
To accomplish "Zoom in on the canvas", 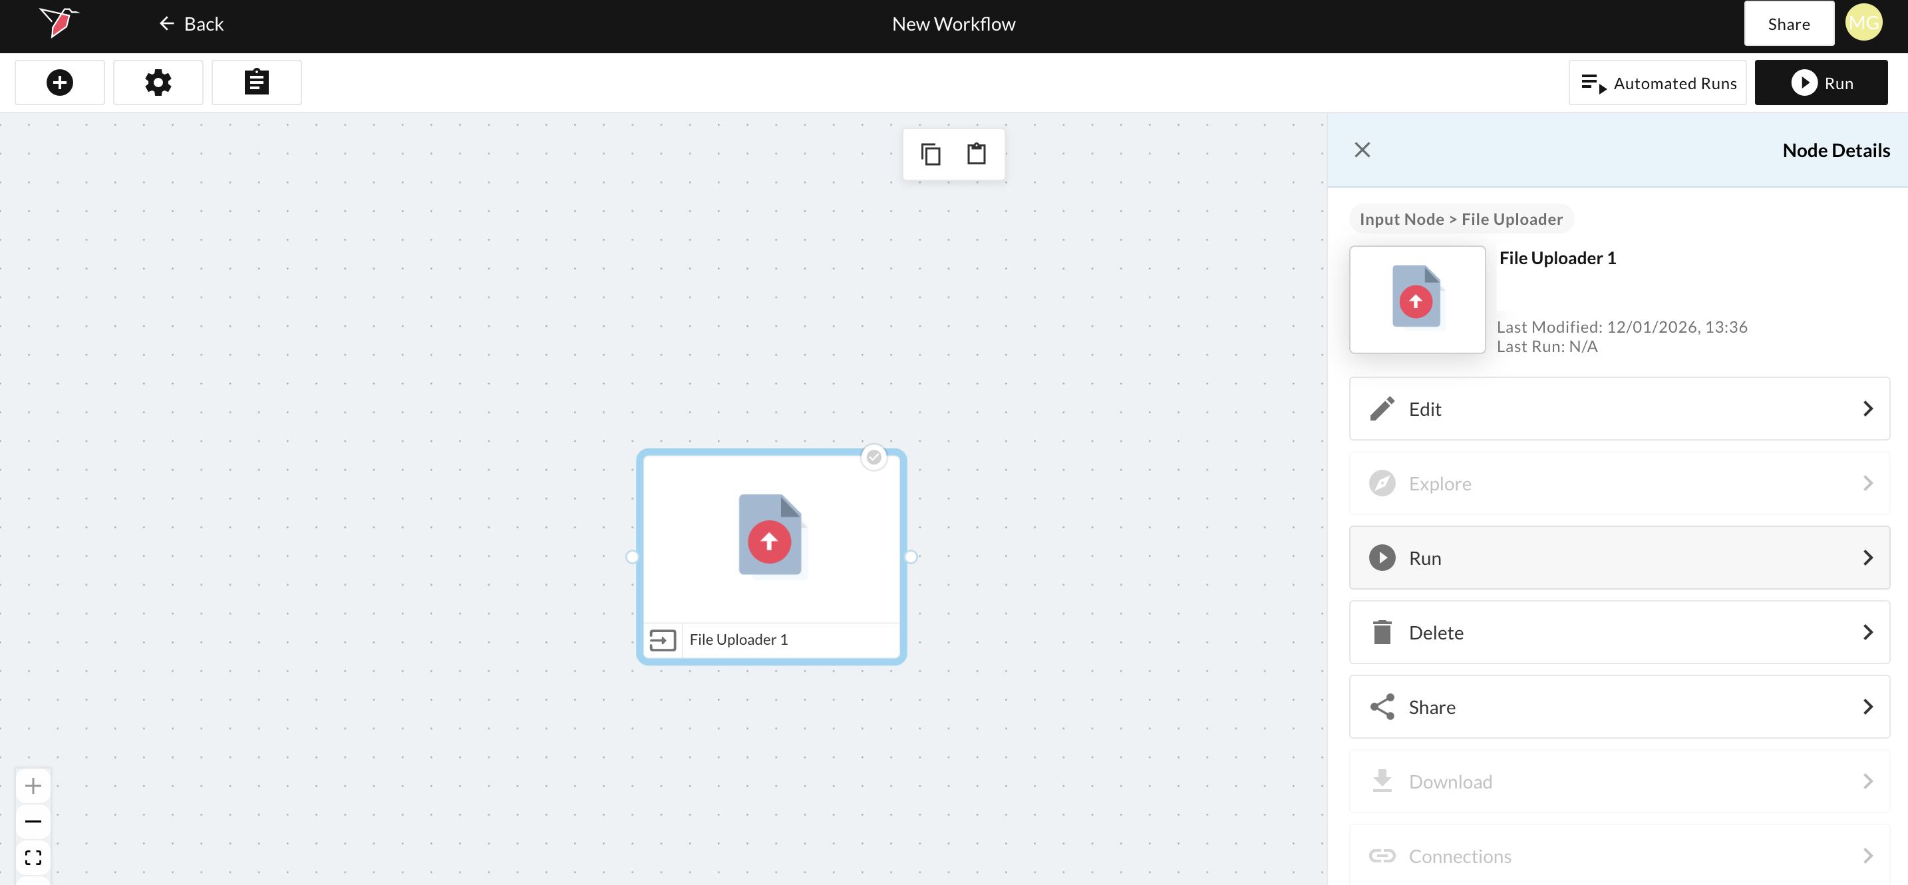I will (x=33, y=785).
